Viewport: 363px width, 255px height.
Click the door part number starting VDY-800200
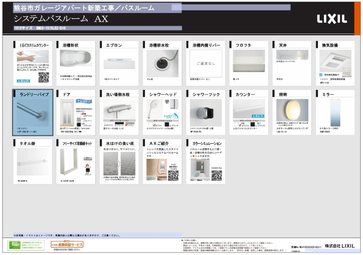coord(71,132)
